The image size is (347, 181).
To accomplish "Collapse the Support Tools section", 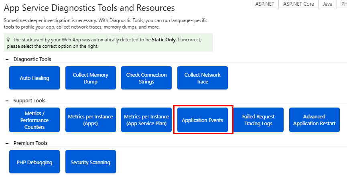I will pos(7,101).
